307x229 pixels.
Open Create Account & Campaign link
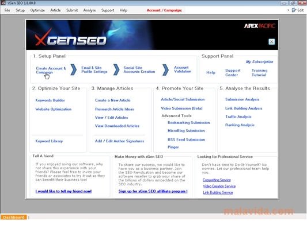coord(51,70)
